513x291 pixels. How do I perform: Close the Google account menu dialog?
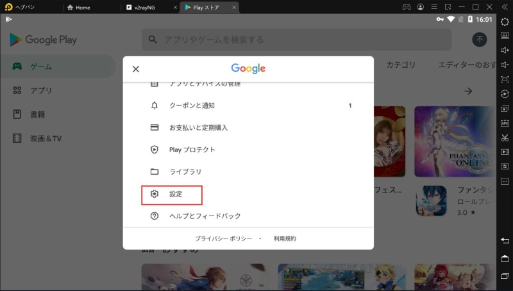(x=135, y=69)
